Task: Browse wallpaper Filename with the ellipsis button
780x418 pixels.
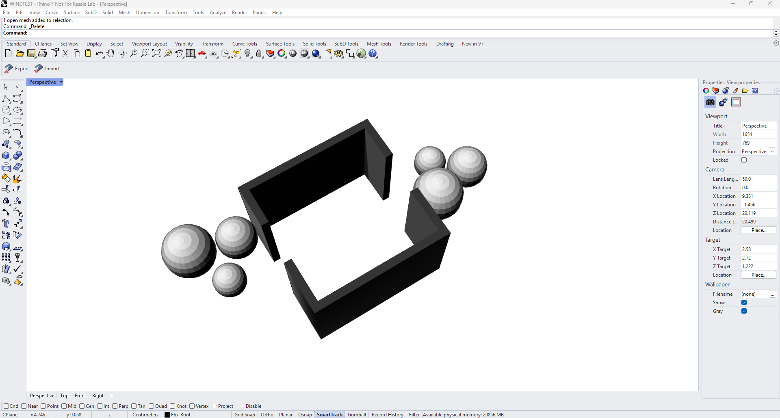Action: pos(772,294)
